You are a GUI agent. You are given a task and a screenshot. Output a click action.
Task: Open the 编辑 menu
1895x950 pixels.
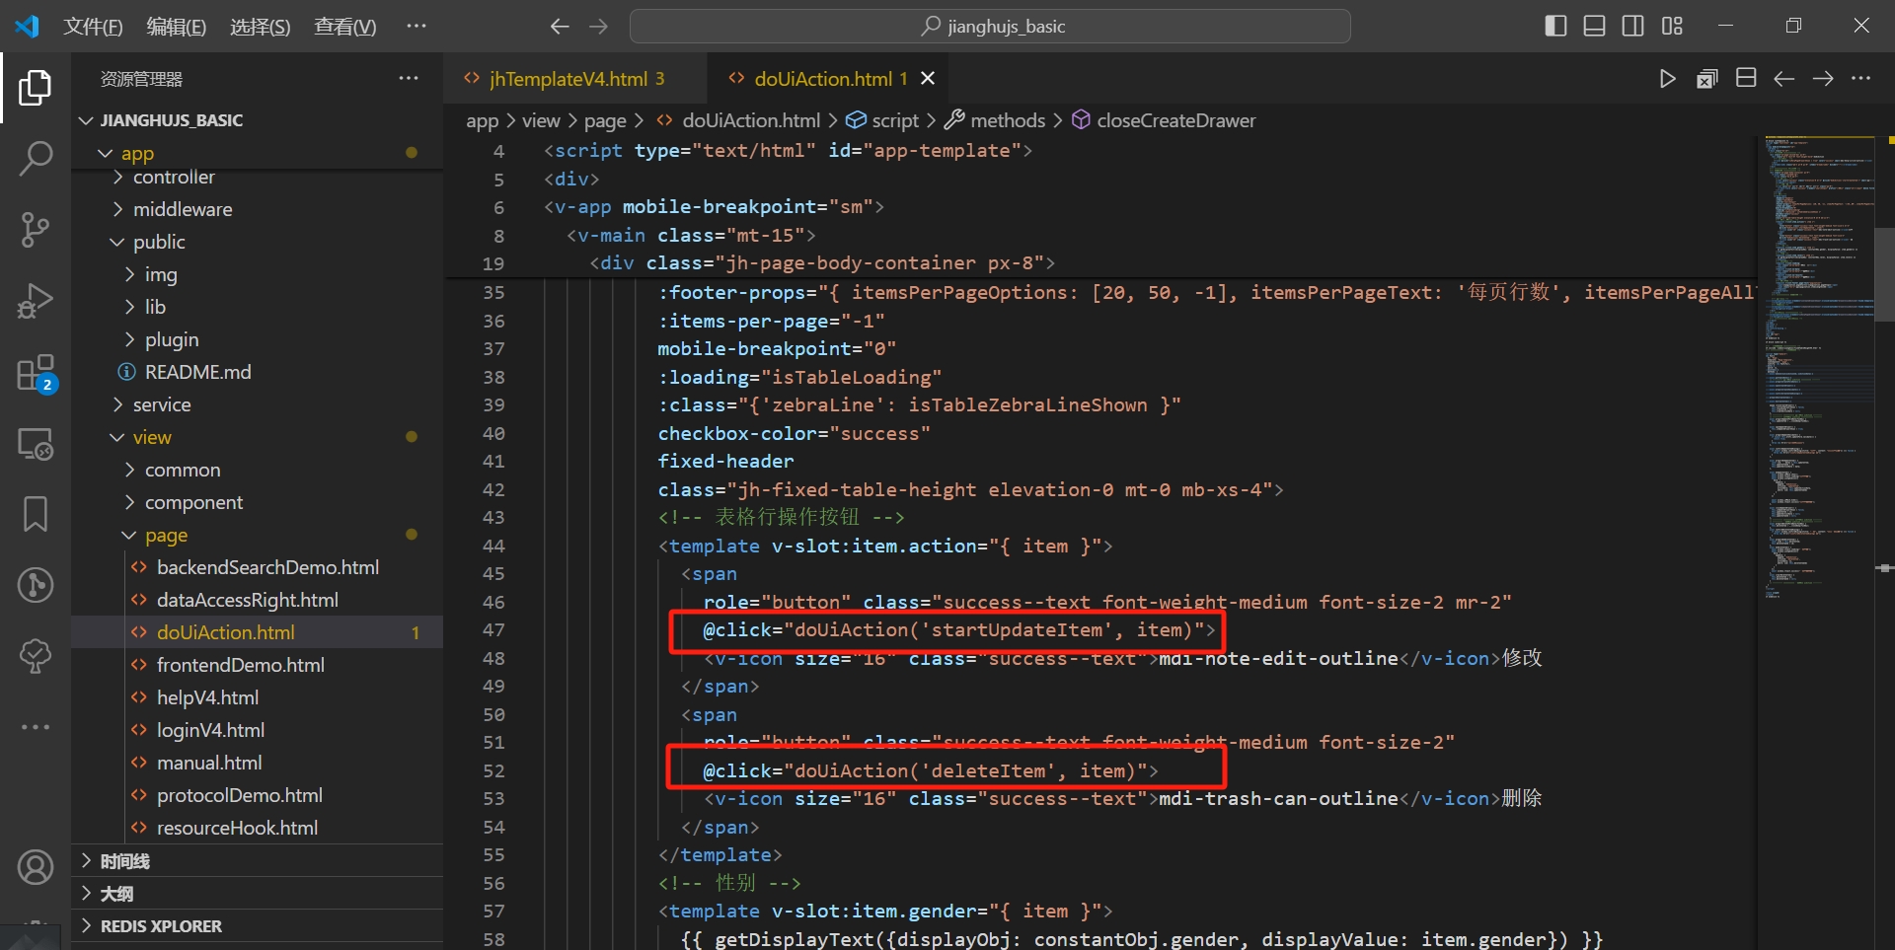pyautogui.click(x=176, y=27)
